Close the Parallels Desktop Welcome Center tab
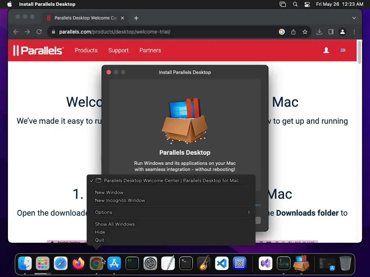This screenshot has height=277, width=370. (122, 18)
